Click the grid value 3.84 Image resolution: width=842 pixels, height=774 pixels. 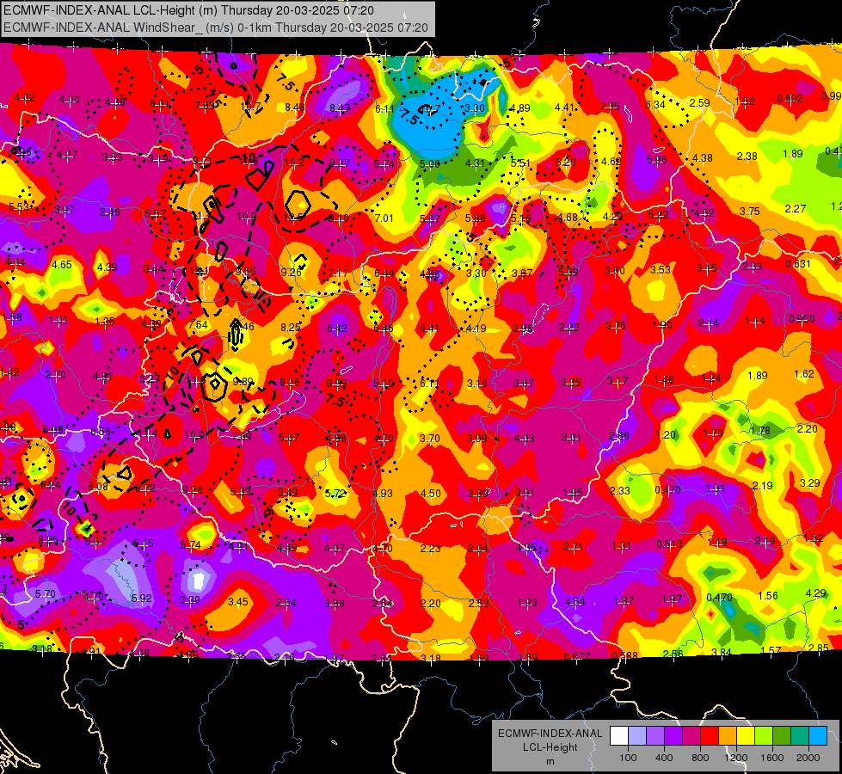(x=722, y=652)
